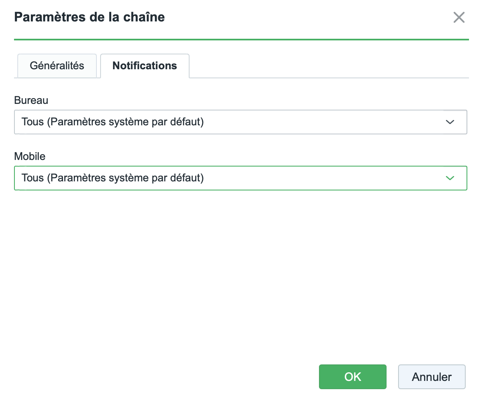Save channel settings by clicking green OK
The image size is (483, 404).
(x=353, y=377)
